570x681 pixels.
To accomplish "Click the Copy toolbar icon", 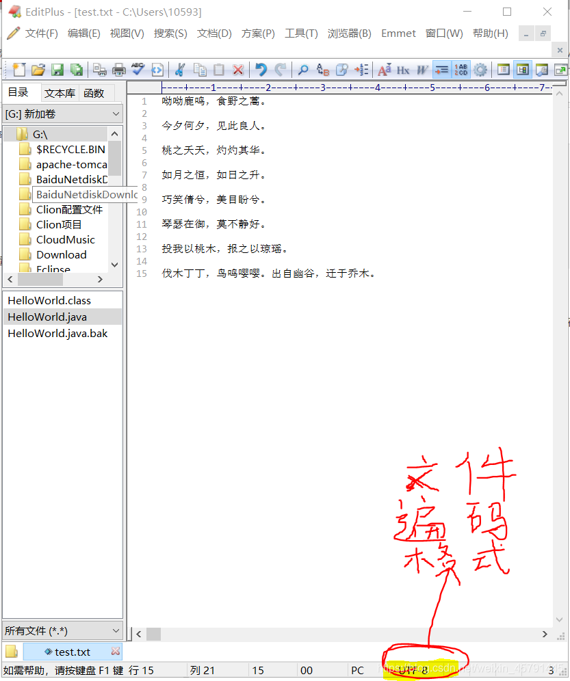I will [200, 70].
